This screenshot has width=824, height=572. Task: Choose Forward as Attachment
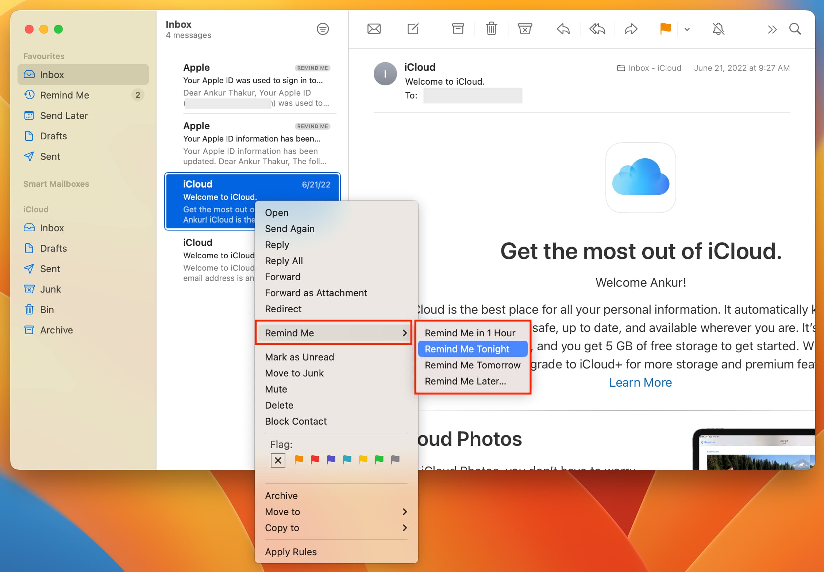pos(336,293)
